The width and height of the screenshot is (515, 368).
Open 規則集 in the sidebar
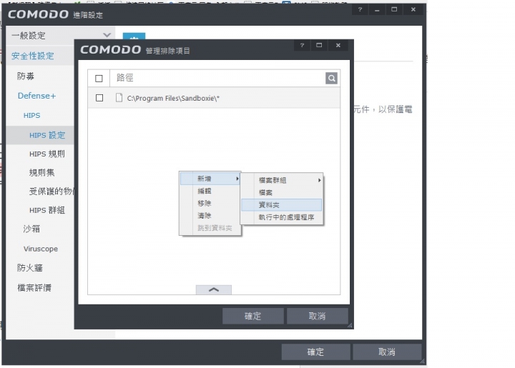pyautogui.click(x=41, y=172)
